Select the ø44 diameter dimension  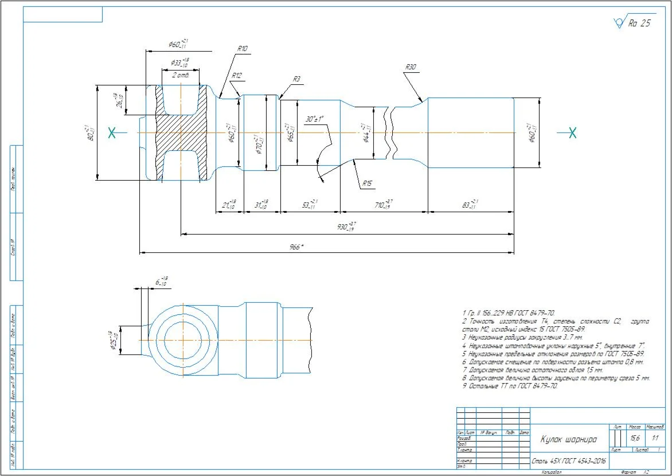[x=368, y=132]
